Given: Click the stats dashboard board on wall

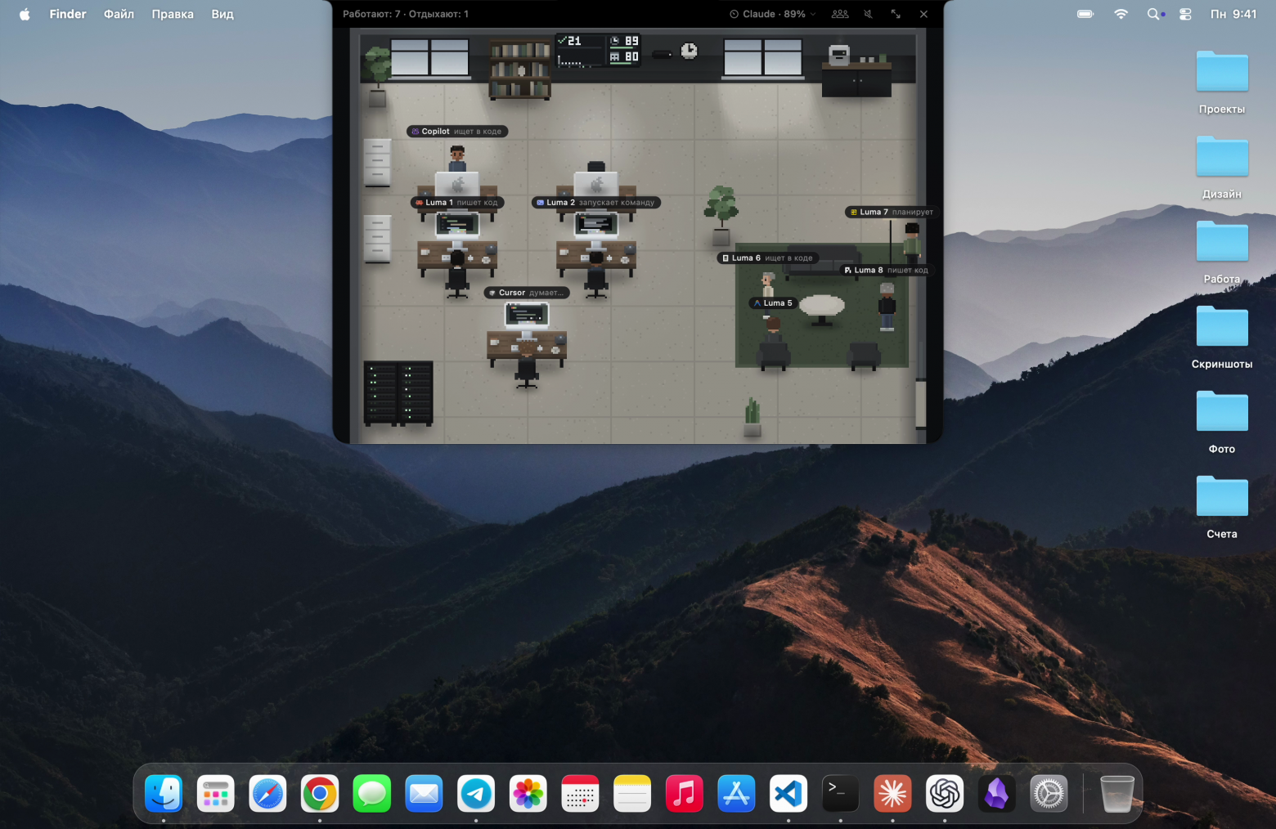Looking at the screenshot, I should point(598,50).
